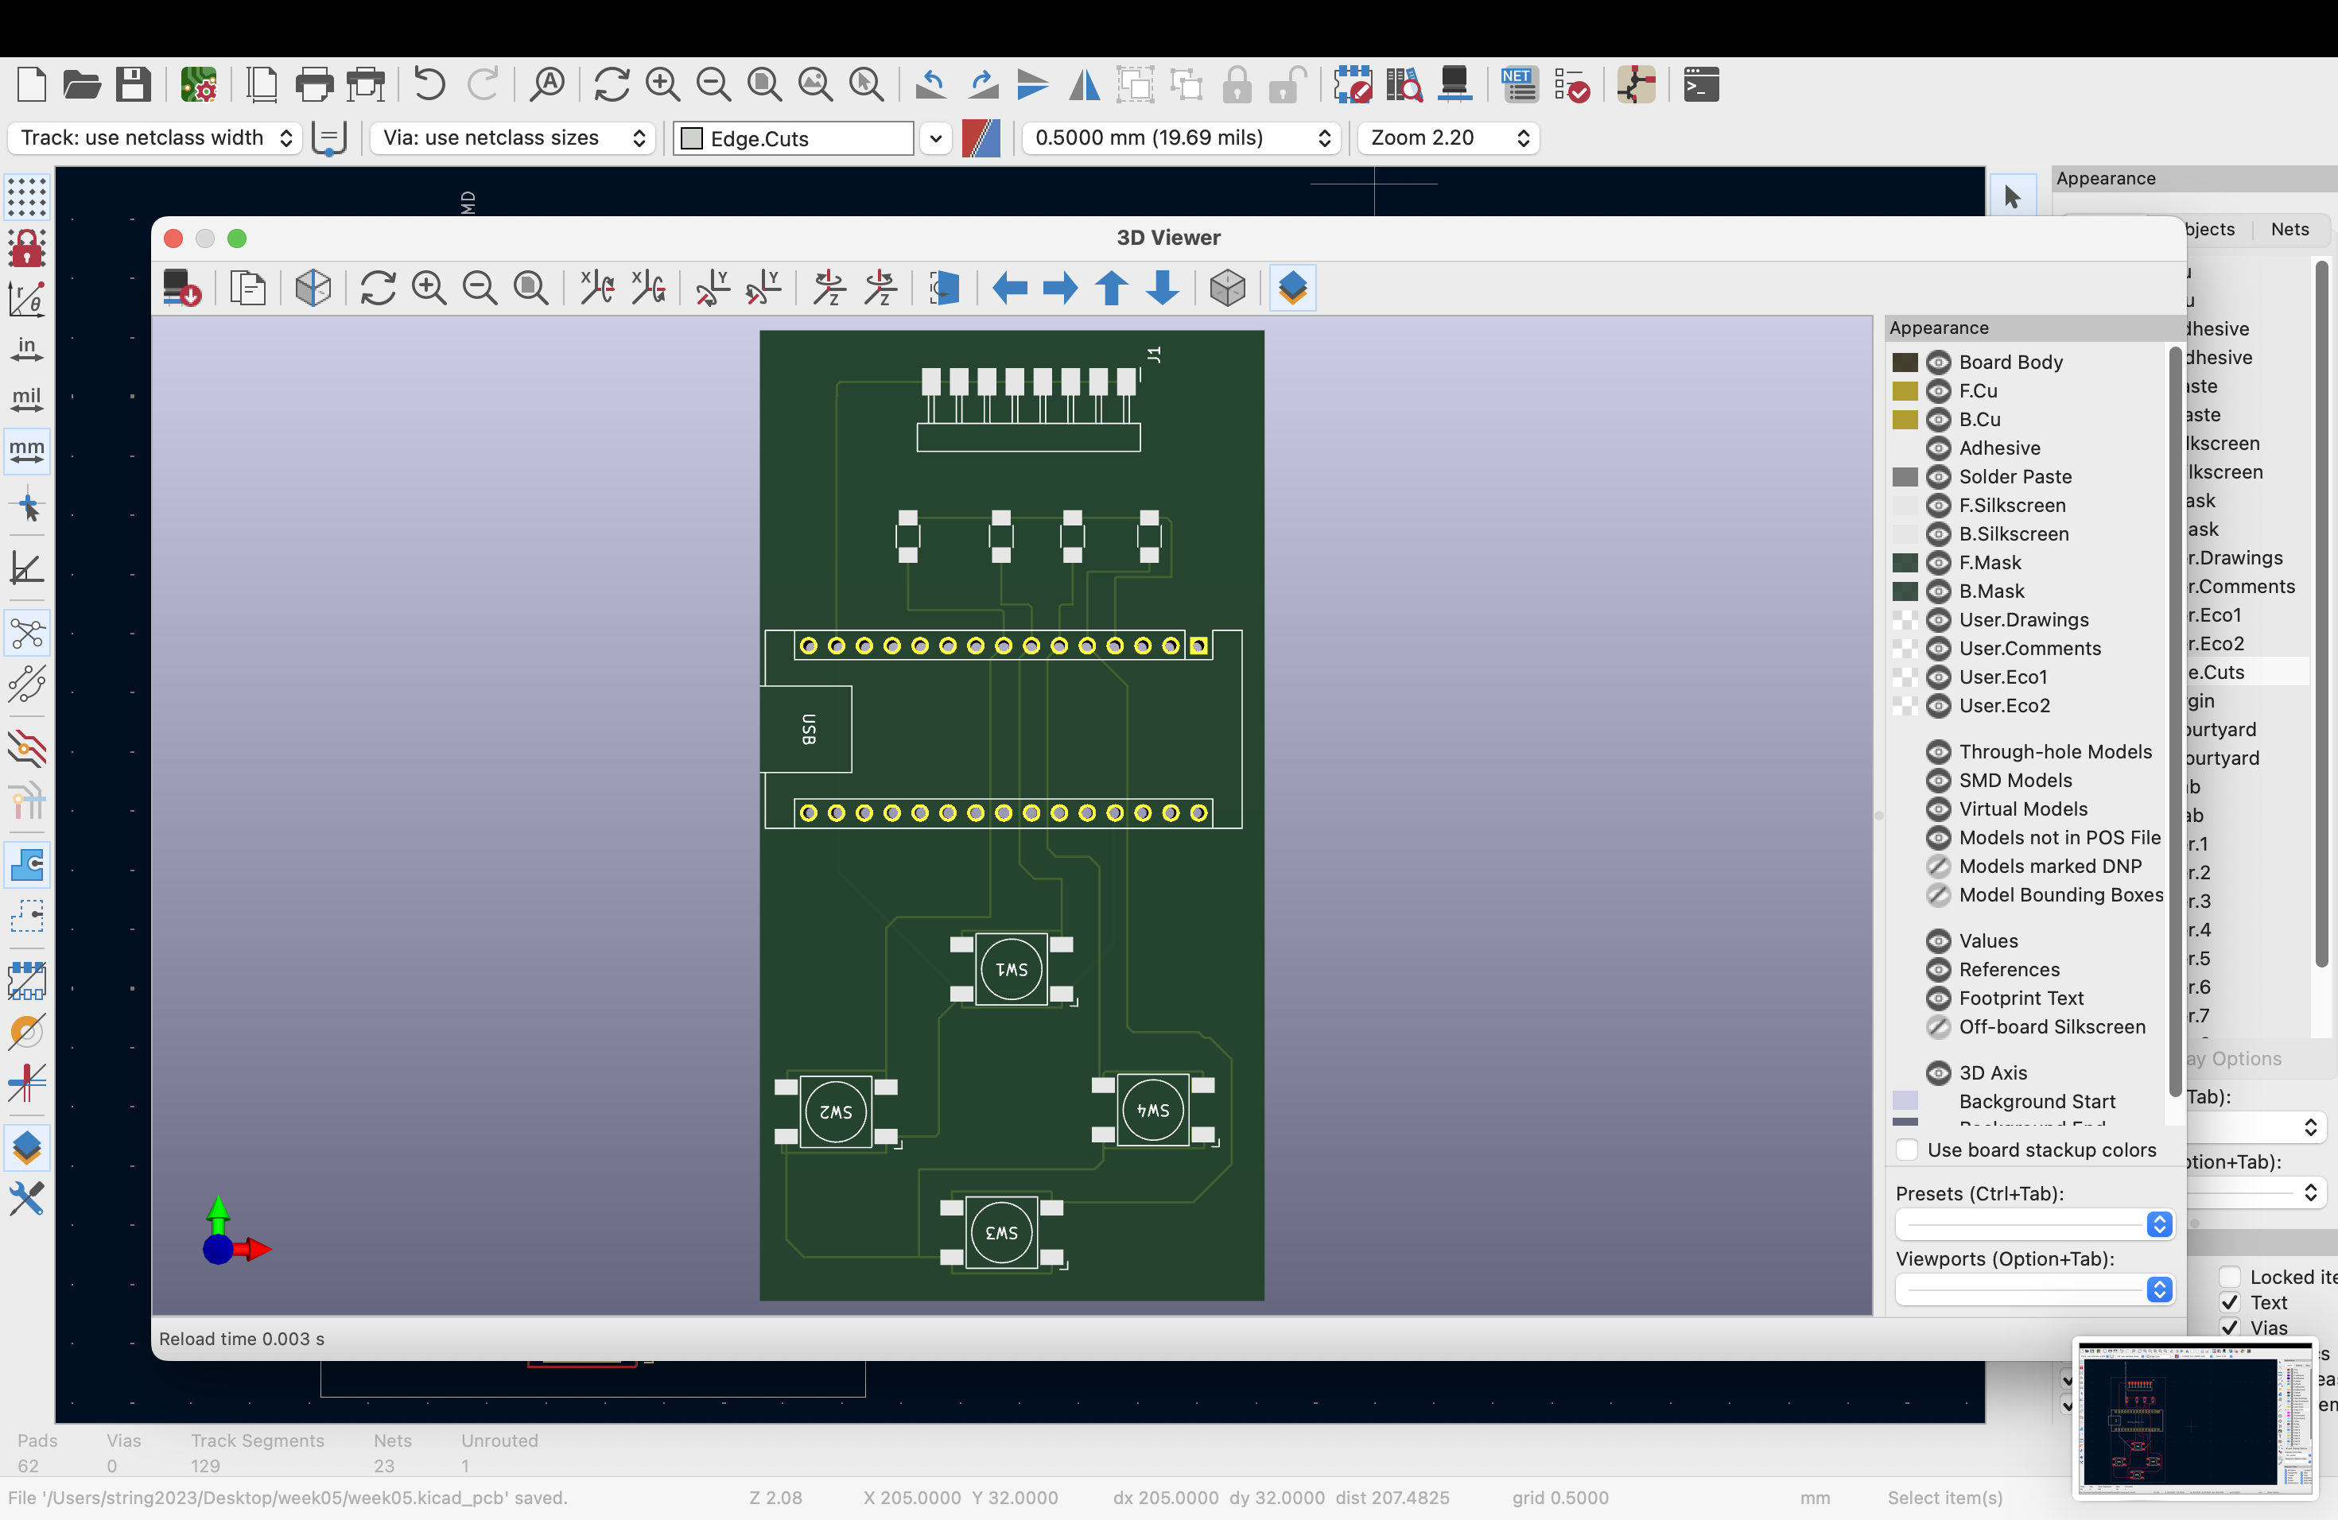Switch to Objects tab in Appearance panel
This screenshot has width=2338, height=1520.
pyautogui.click(x=2210, y=229)
